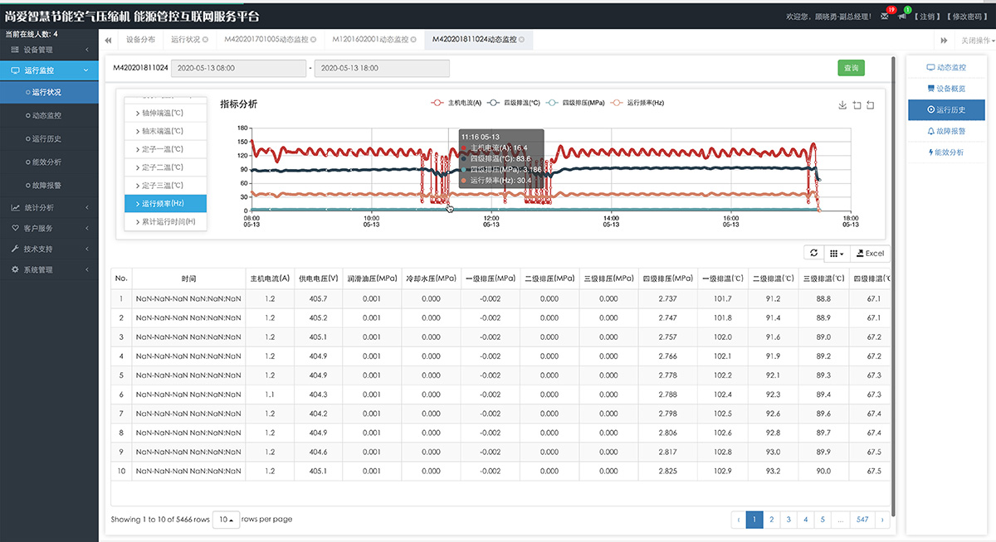Sort by 主机电流(A) column header
996x542 pixels.
point(270,278)
